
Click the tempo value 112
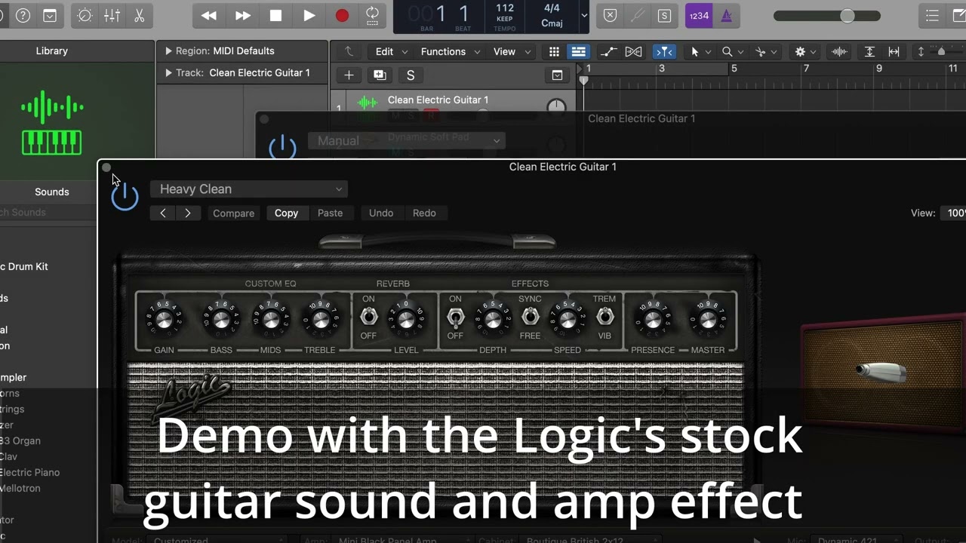coord(505,8)
